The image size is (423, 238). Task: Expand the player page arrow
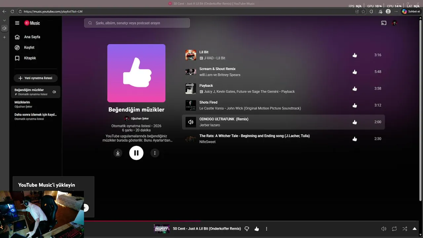pyautogui.click(x=415, y=229)
